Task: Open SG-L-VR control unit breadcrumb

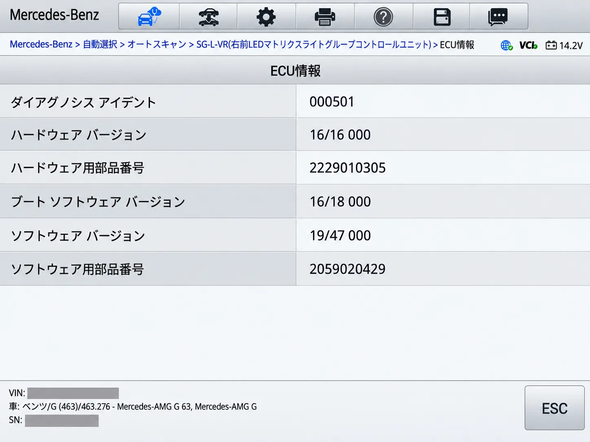Action: point(314,44)
